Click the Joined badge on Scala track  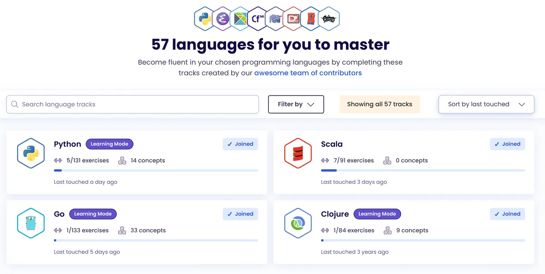click(507, 144)
